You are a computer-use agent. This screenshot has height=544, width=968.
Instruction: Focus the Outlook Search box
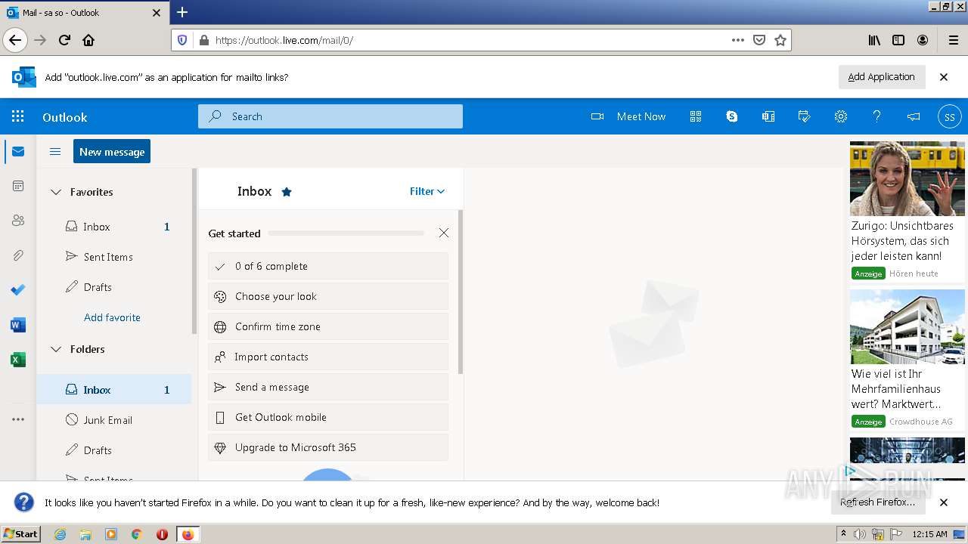click(330, 116)
